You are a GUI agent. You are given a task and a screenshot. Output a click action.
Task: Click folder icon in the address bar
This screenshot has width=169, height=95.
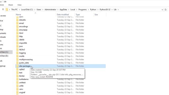click(7, 9)
